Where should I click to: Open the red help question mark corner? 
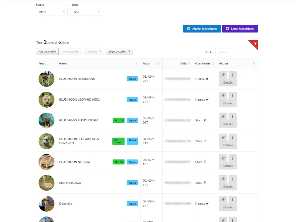coord(255,43)
